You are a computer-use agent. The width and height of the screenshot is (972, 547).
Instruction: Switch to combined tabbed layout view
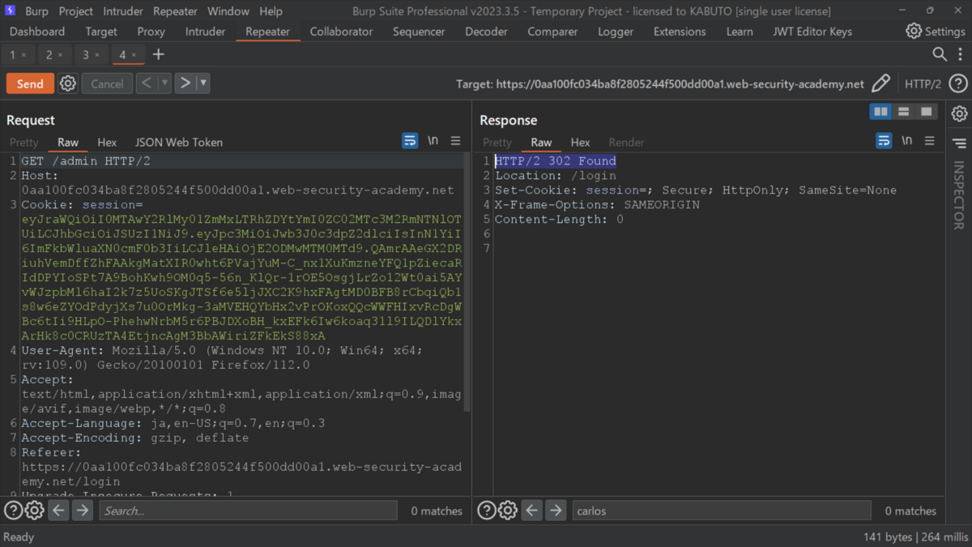pos(926,112)
